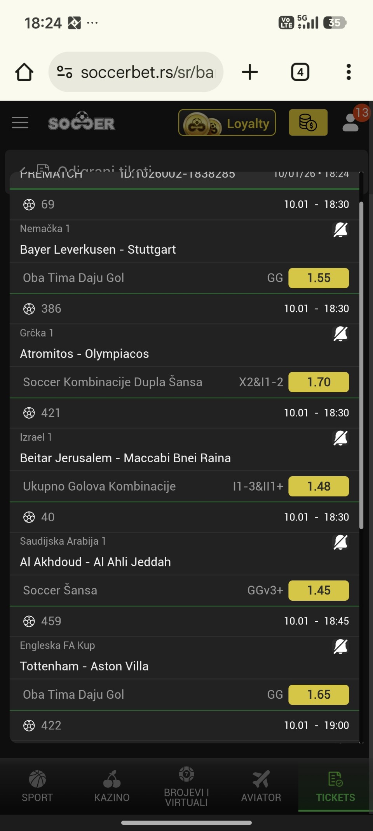Tap the Soccer logo
The height and width of the screenshot is (831, 373).
(x=82, y=123)
